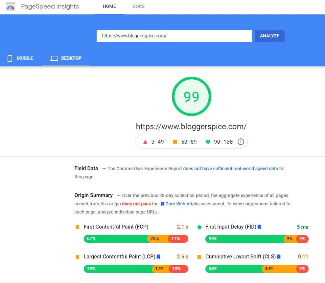
Task: Click the LCP value '2.6 s'
Action: [182, 257]
